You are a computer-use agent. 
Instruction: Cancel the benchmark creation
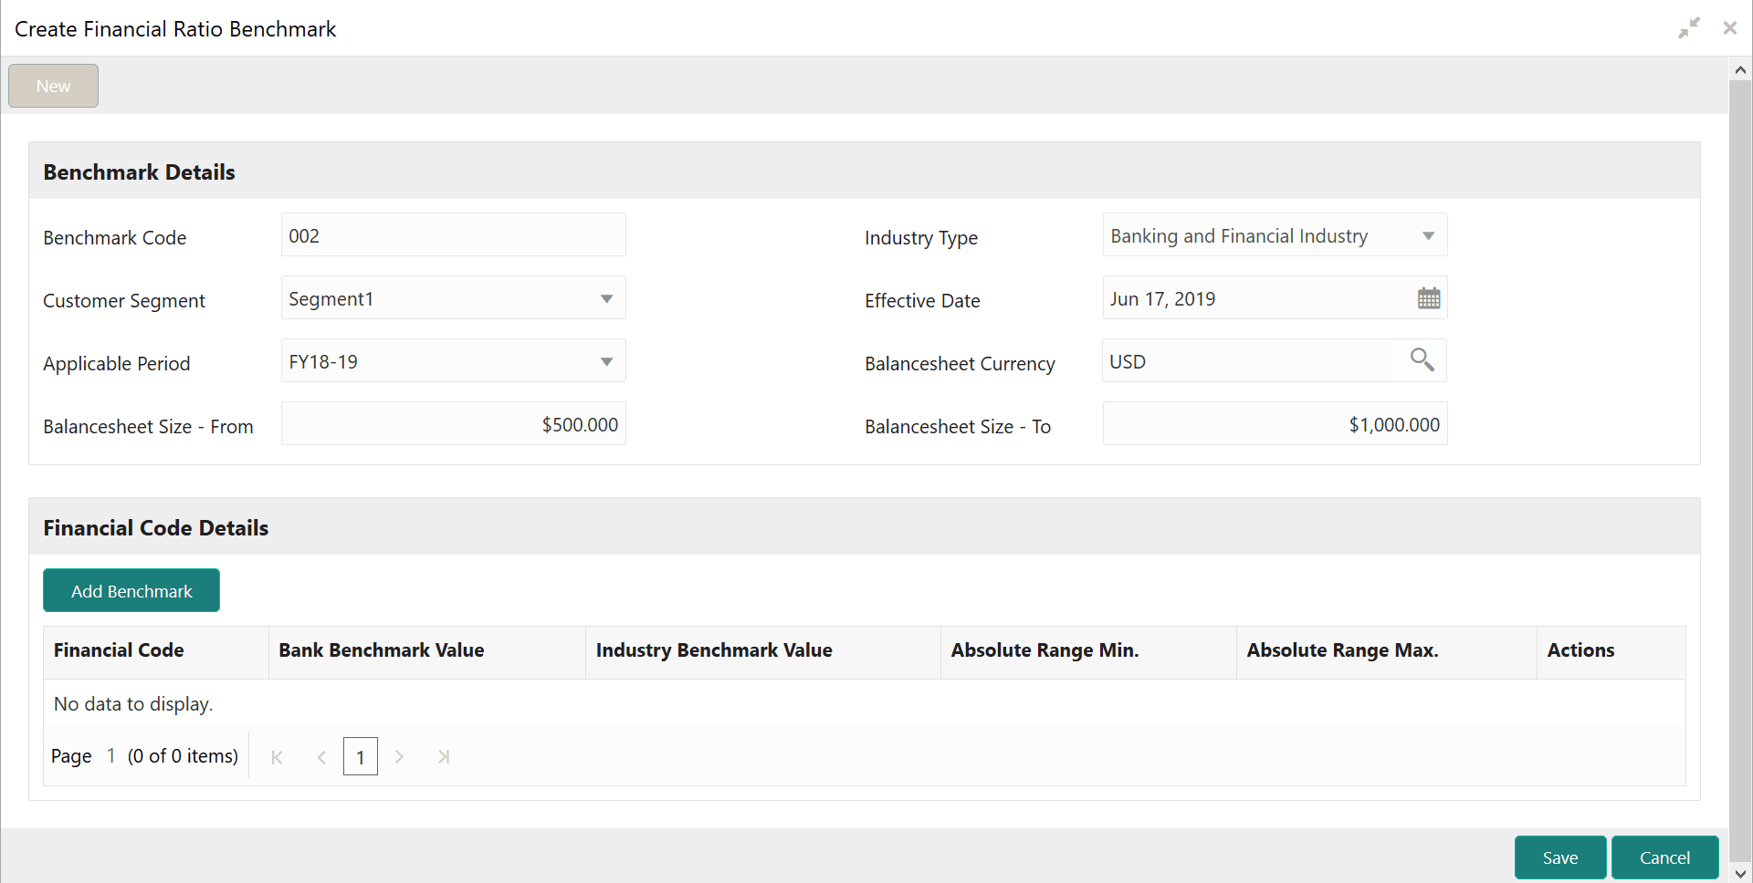(1664, 857)
